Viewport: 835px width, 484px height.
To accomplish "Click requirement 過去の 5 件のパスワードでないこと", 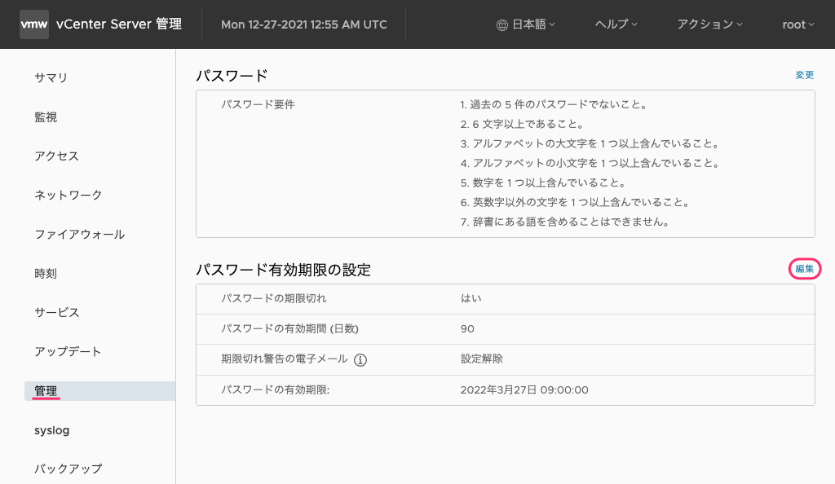I will pos(554,105).
